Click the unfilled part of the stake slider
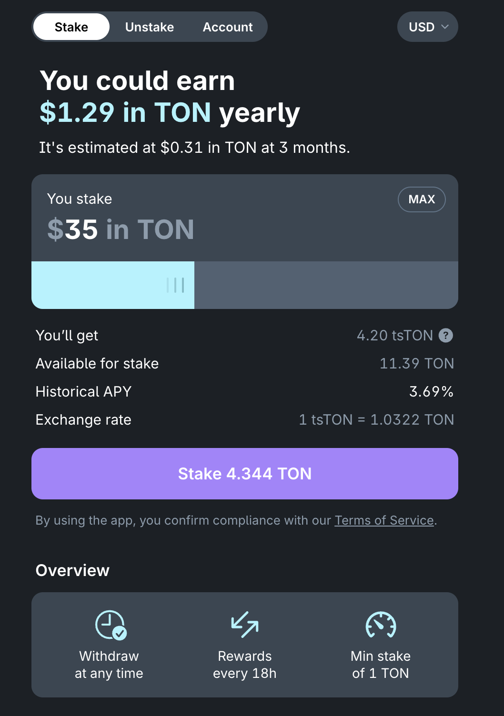This screenshot has height=716, width=504. click(x=326, y=285)
